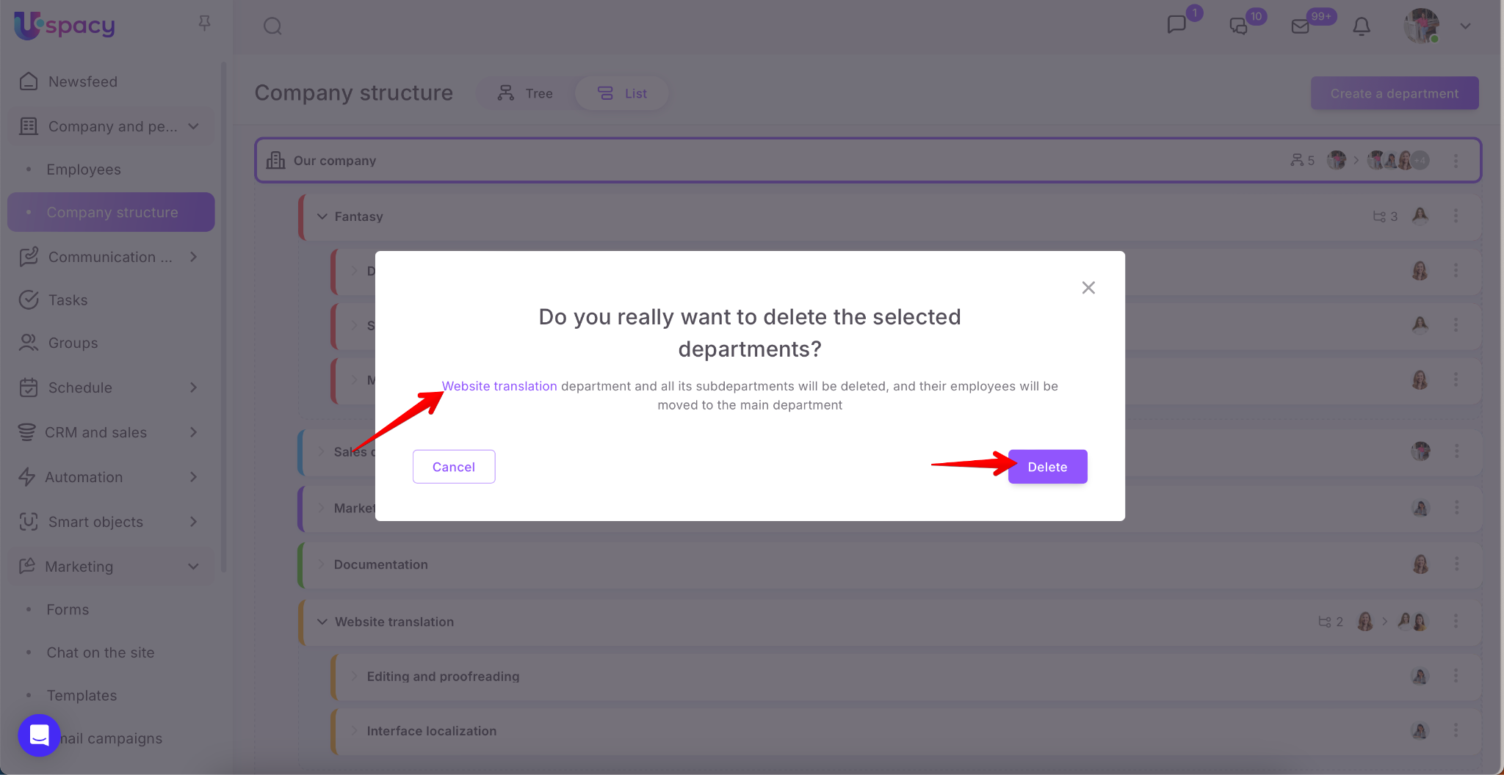Switch to Tree view
The width and height of the screenshot is (1504, 775).
click(525, 93)
